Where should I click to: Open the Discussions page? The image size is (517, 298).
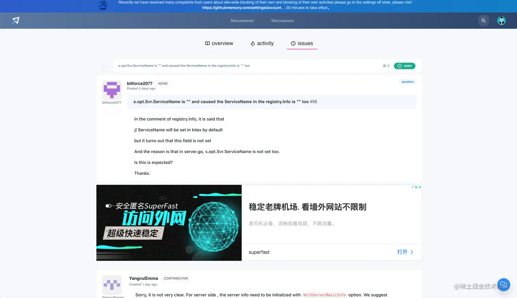282,21
